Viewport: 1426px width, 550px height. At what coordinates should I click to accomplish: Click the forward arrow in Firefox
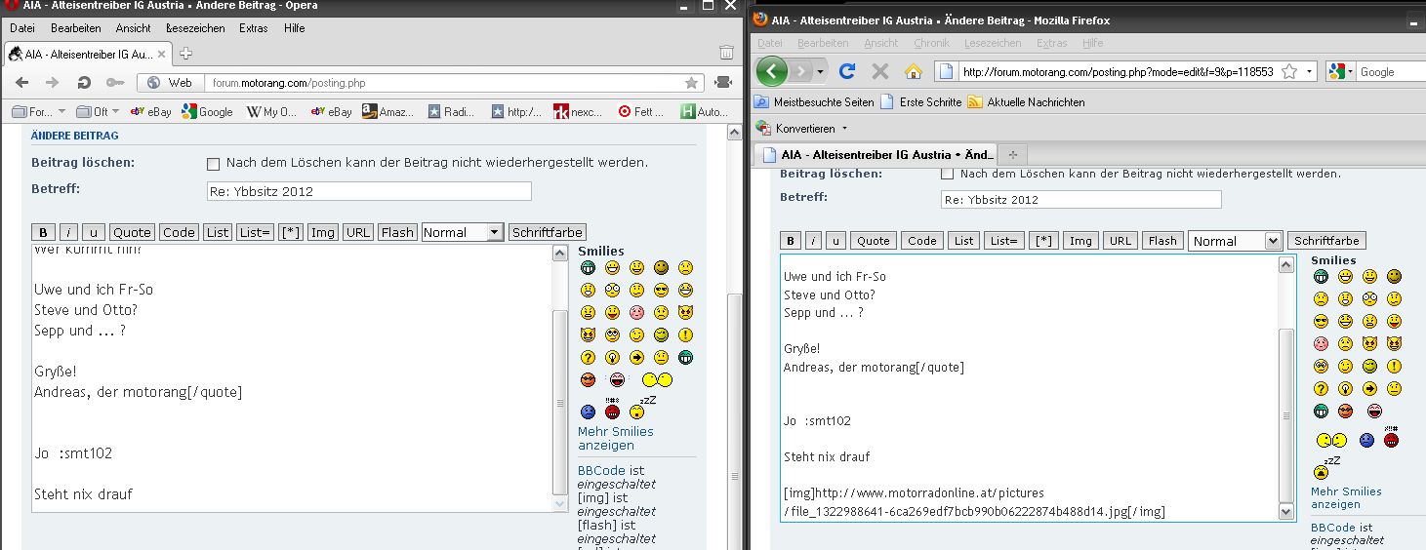point(800,71)
